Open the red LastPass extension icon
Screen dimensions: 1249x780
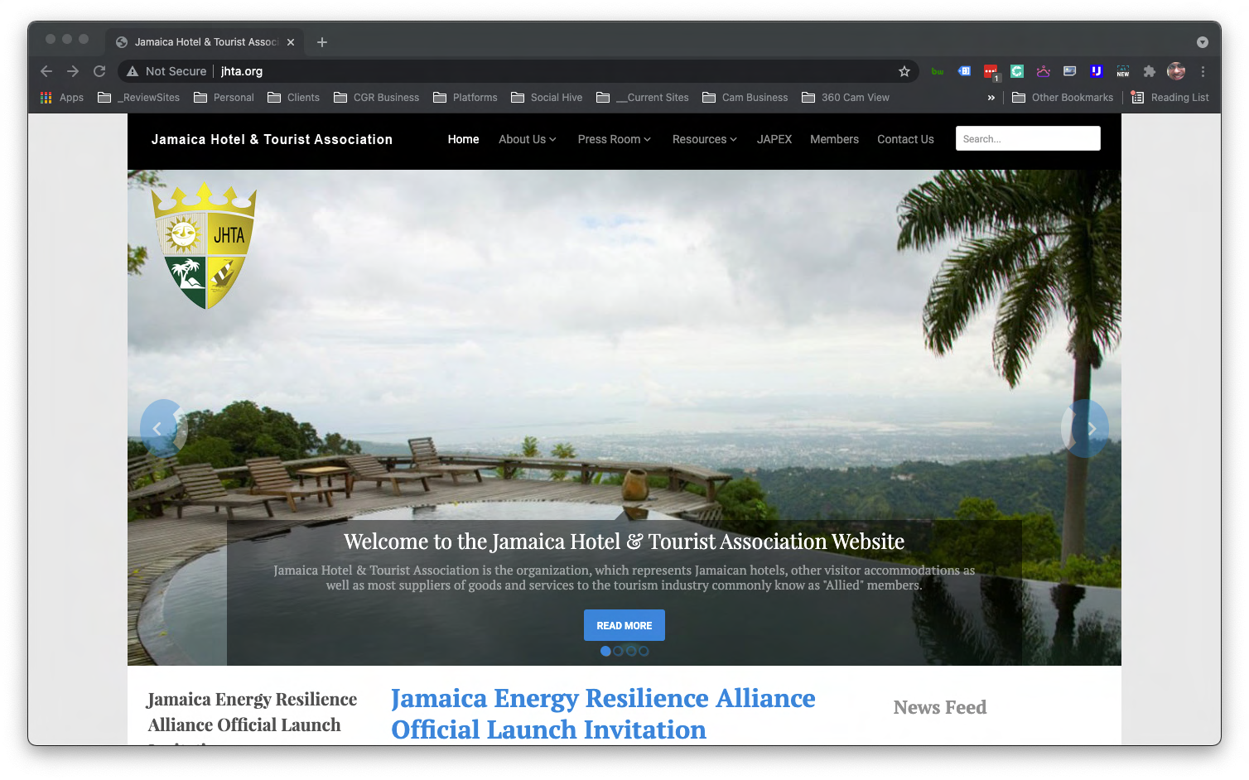pyautogui.click(x=991, y=72)
